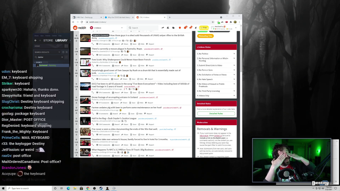Expand the mouse plague post preview
The height and width of the screenshot is (191, 340).
click(93, 55)
